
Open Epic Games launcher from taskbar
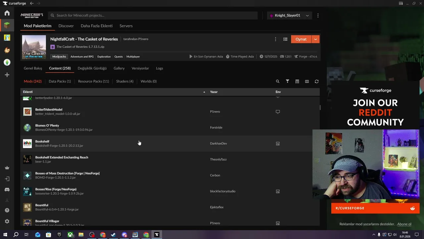(x=59, y=235)
